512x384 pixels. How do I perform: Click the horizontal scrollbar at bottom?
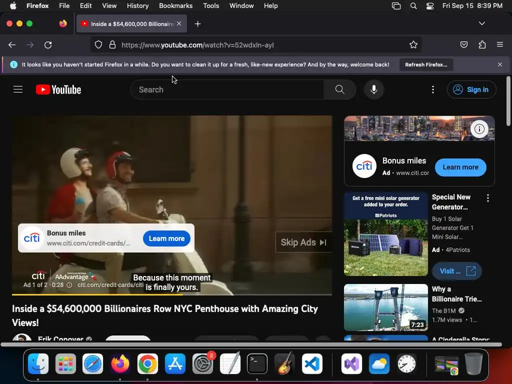251,344
